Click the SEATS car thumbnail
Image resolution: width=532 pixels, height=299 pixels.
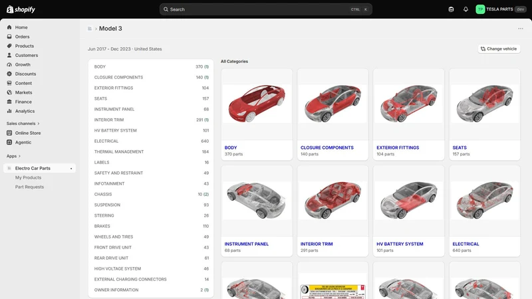coord(485,104)
